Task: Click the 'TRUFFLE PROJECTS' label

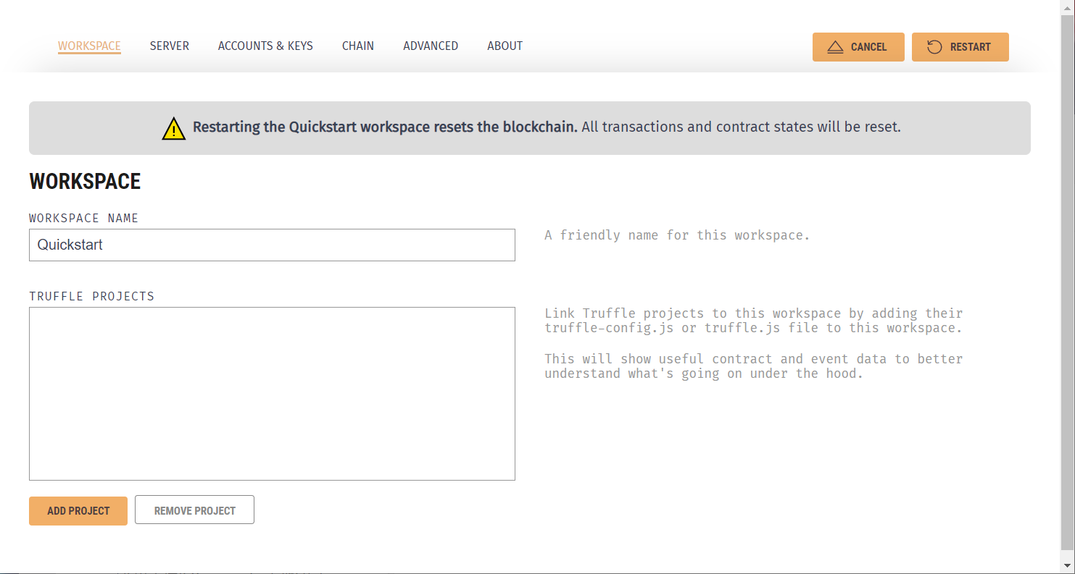Action: point(91,296)
